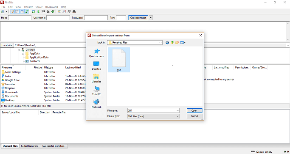The height and width of the screenshot is (154, 290).
Task: Select Desktop in dialog sidebar
Action: pos(96,66)
